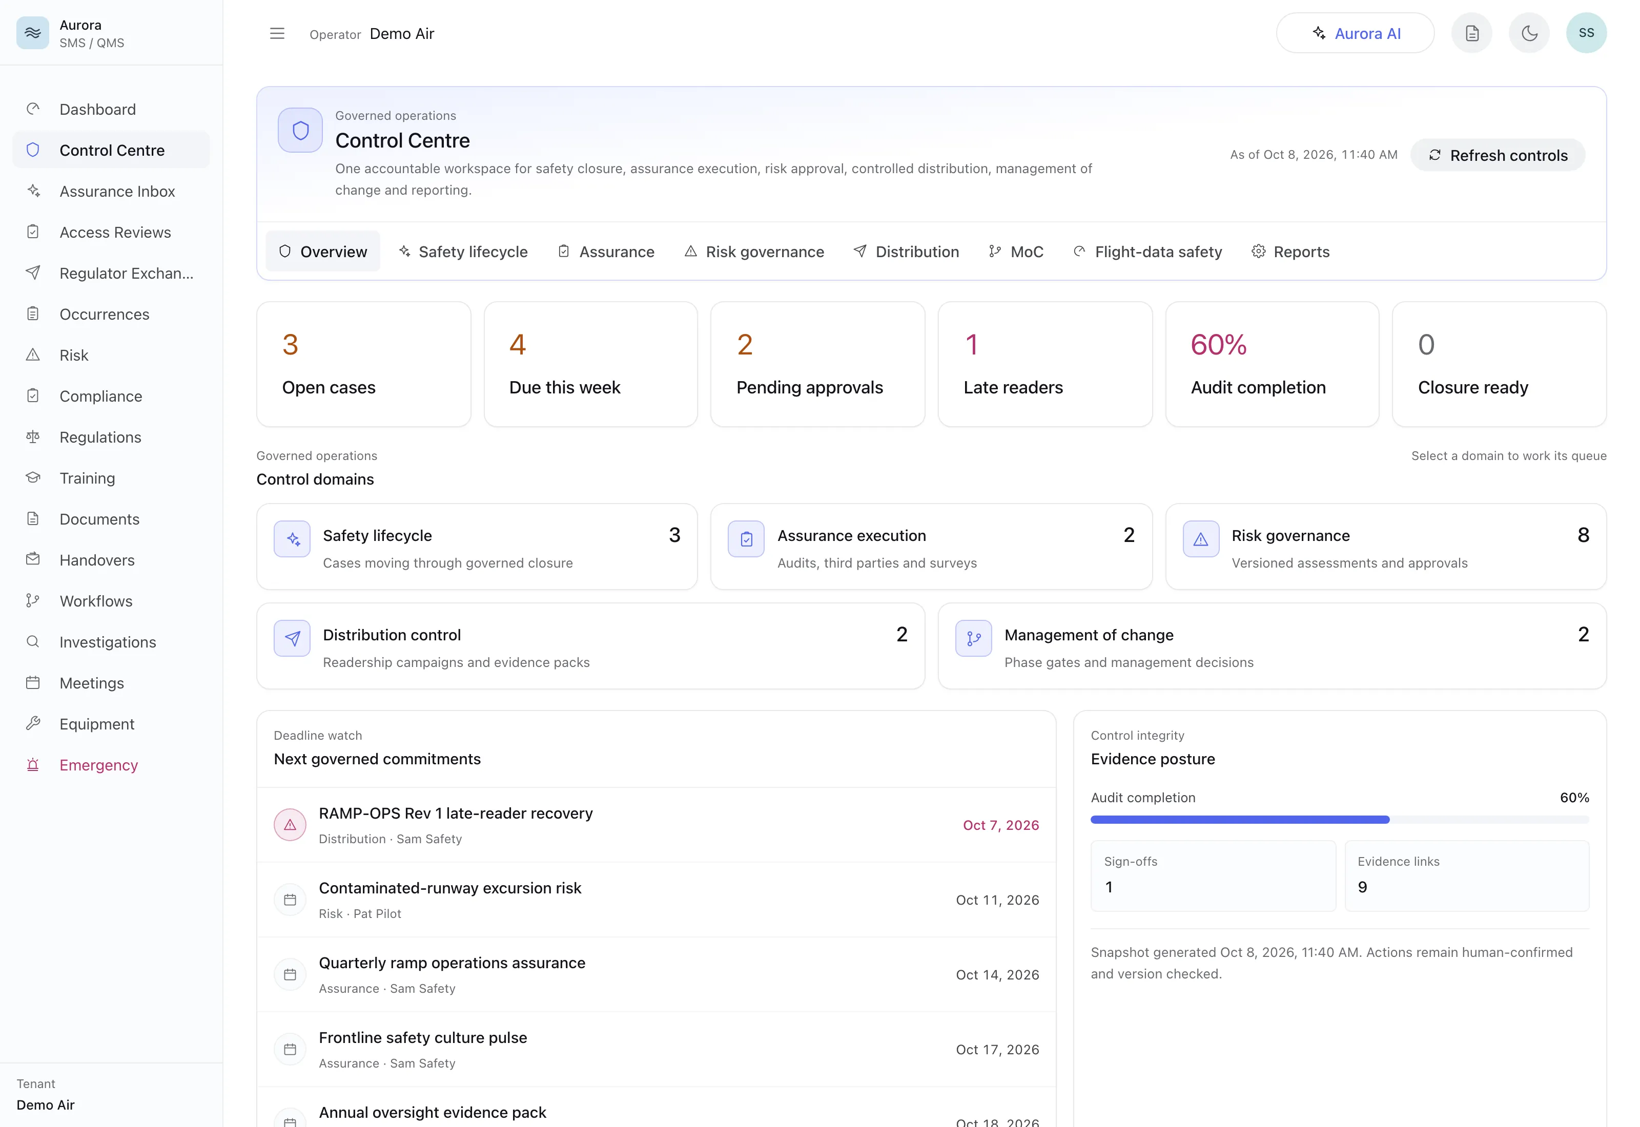Launch the Aurora AI button
Image resolution: width=1640 pixels, height=1127 pixels.
pos(1356,33)
